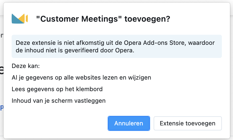Click the word "toevoegen?" in the title

click(x=147, y=19)
